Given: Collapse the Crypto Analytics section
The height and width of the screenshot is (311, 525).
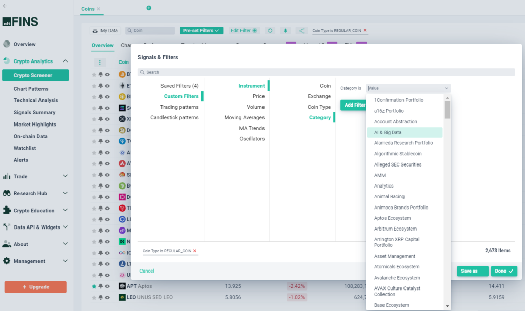Looking at the screenshot, I should (x=65, y=60).
